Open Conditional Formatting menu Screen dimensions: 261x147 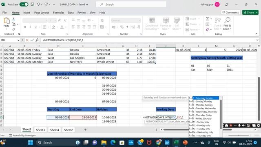(151, 24)
